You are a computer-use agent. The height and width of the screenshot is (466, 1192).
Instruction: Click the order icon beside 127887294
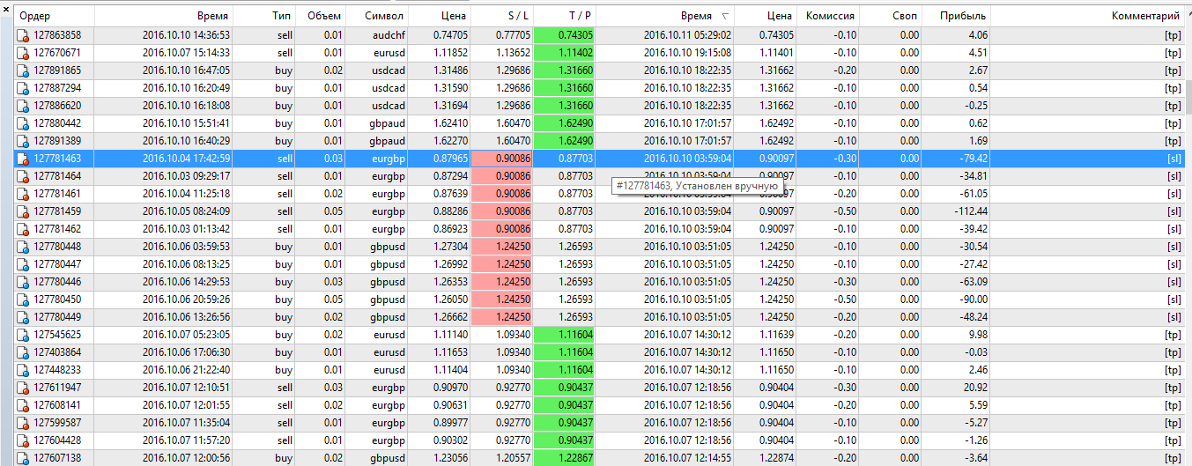coord(24,88)
